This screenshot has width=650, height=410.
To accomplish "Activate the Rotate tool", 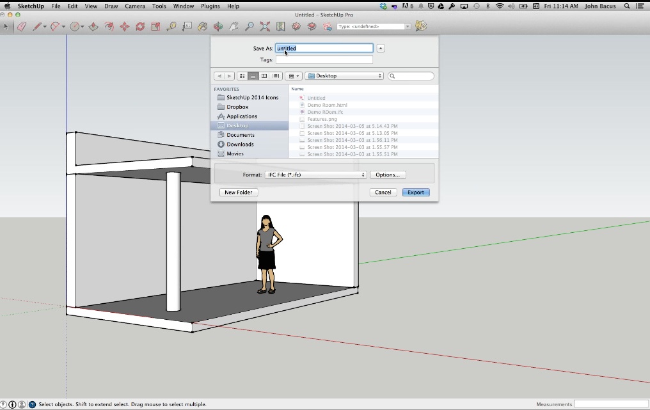I will pos(140,26).
